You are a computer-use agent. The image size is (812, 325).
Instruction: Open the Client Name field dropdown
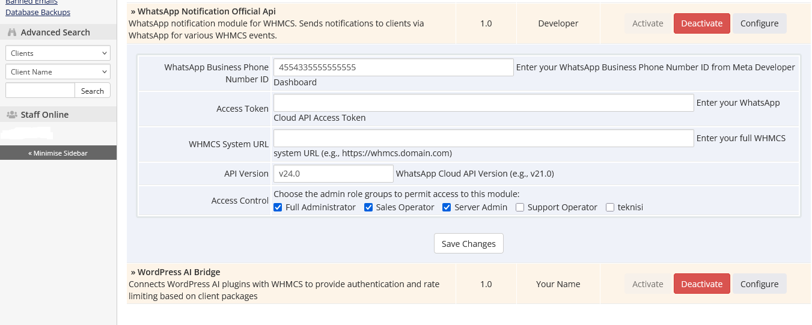pos(58,71)
